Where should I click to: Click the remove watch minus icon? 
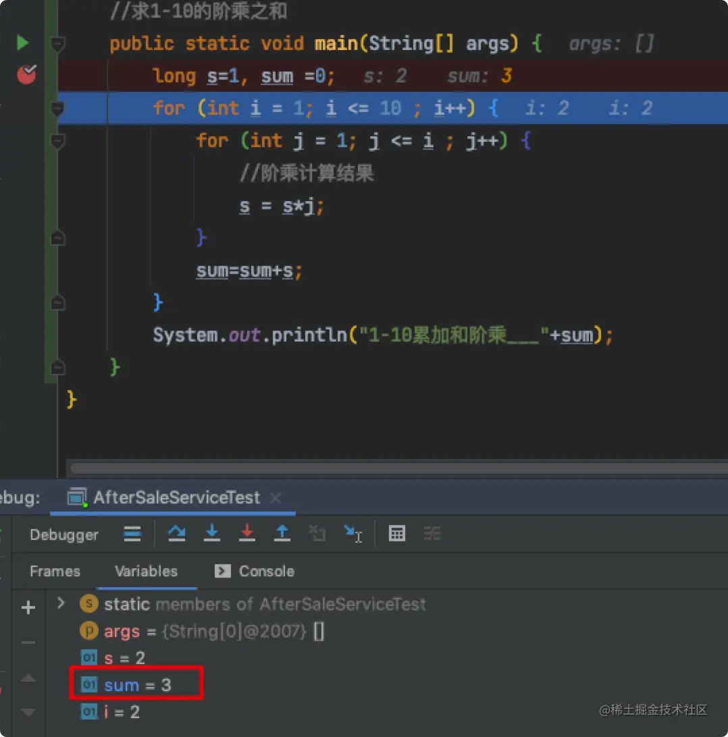tap(28, 643)
